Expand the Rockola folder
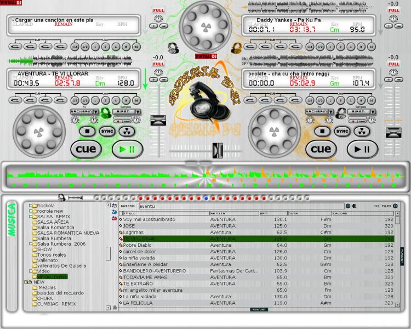Screen dimensions: 411x329 [x=30, y=206]
